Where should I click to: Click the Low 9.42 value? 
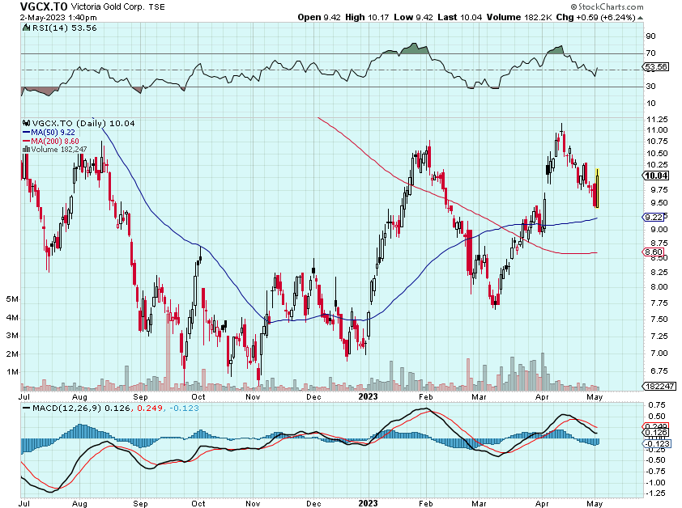pyautogui.click(x=414, y=17)
